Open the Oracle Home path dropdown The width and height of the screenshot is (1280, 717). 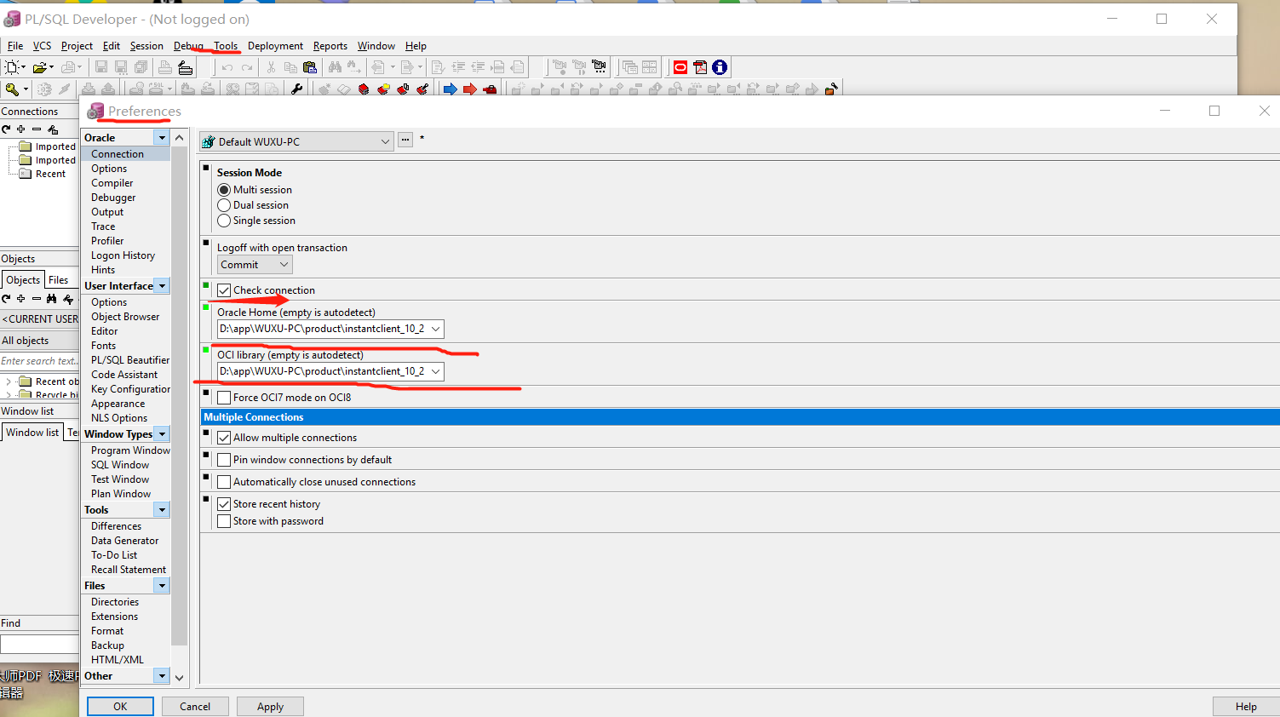435,329
